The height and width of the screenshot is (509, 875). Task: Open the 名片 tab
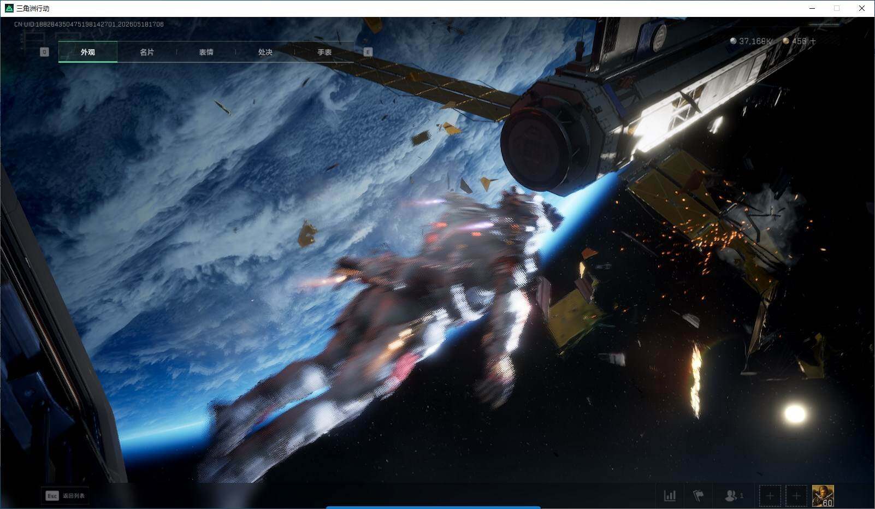[147, 52]
